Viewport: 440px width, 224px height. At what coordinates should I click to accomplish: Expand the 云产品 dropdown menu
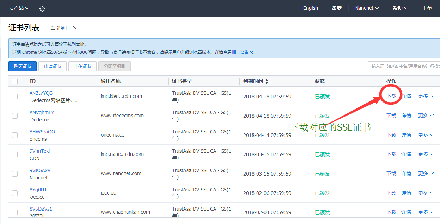(19, 8)
